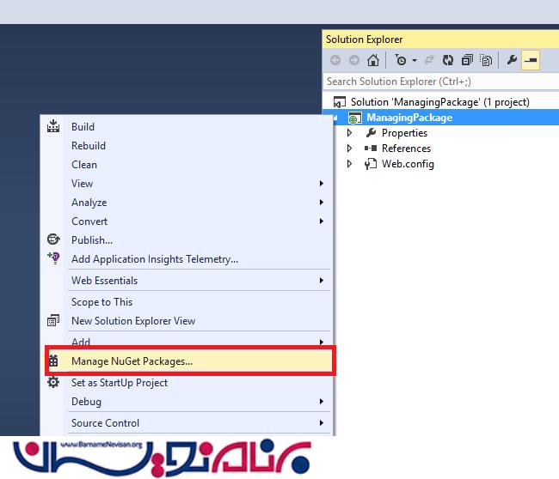Click the Collapse All icon in toolbar

[467, 60]
